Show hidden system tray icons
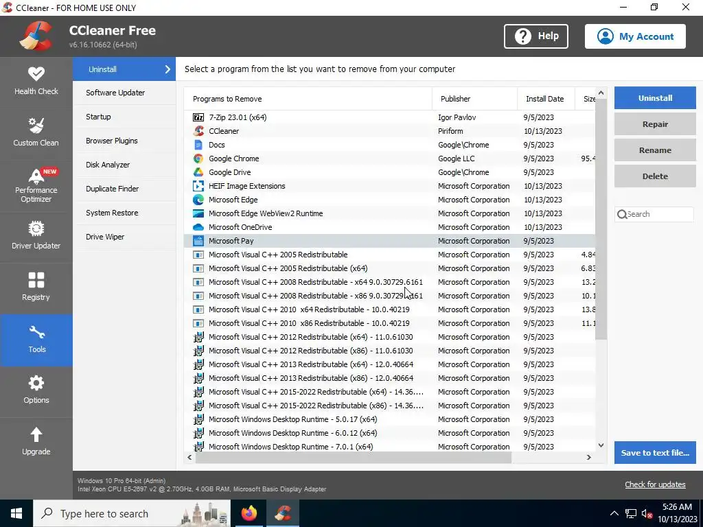This screenshot has height=527, width=703. click(x=614, y=513)
